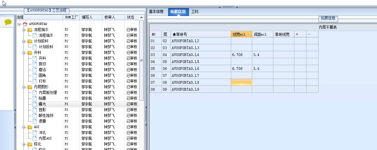Collapse the AV00F0BTA0 root node

(19, 24)
